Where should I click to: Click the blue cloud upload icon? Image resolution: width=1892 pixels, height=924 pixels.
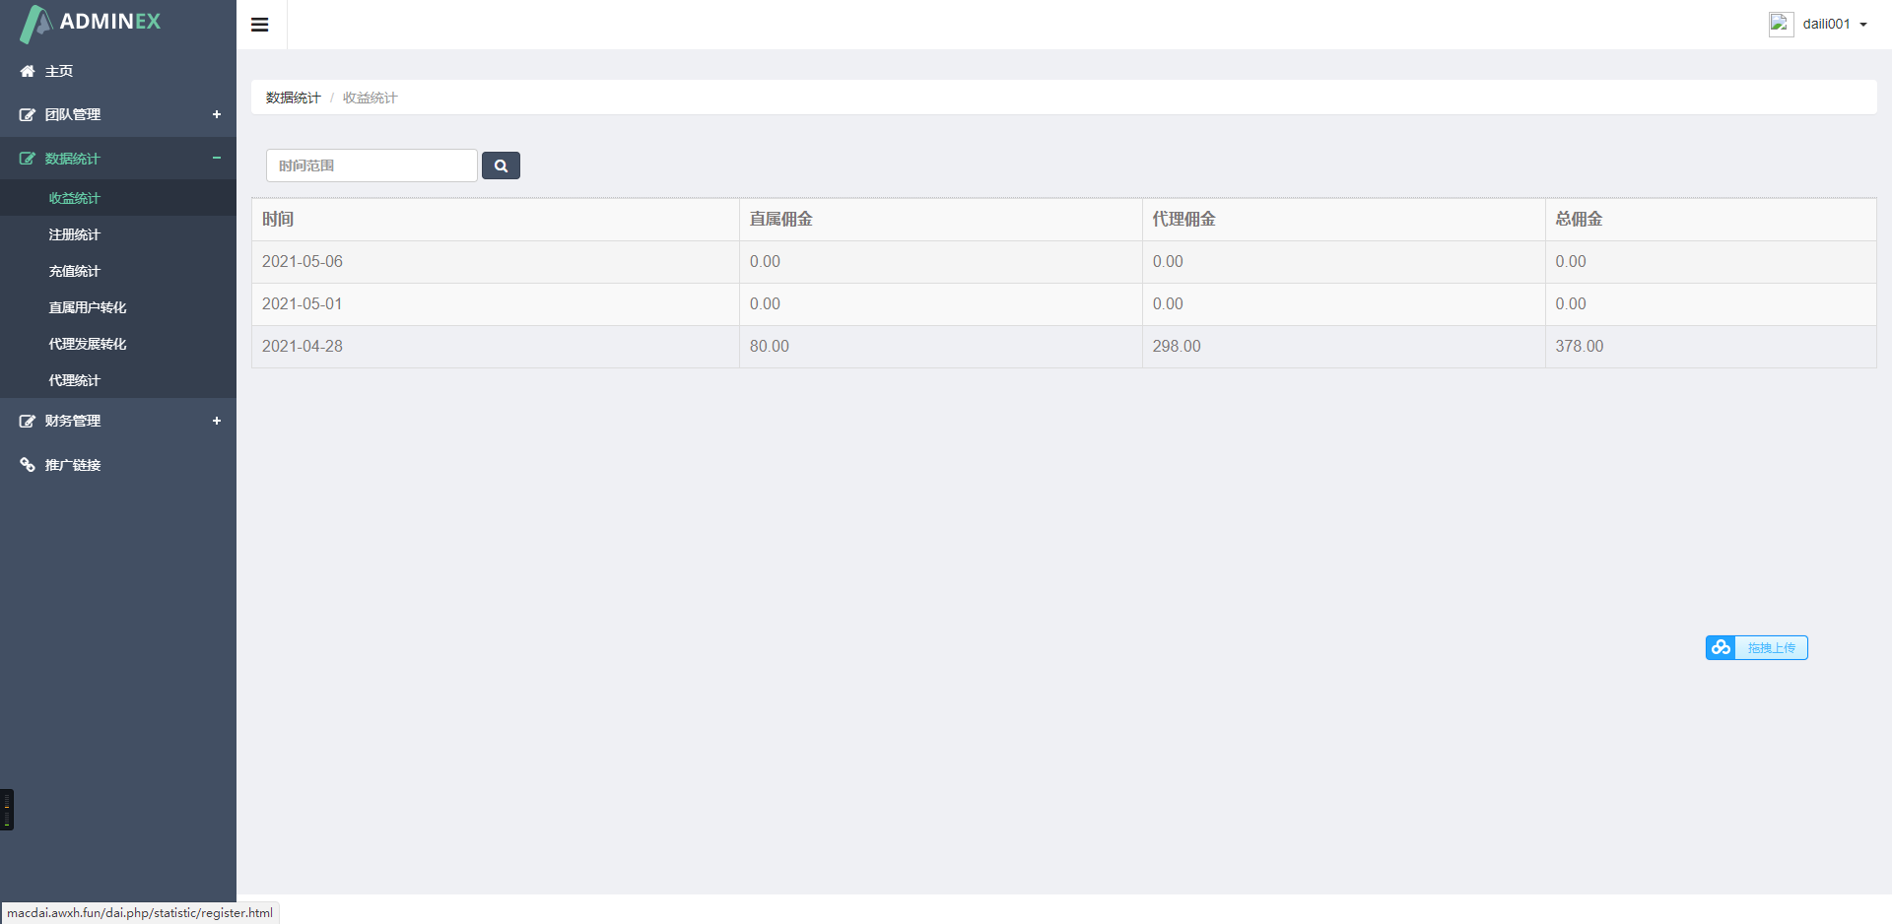pos(1721,647)
